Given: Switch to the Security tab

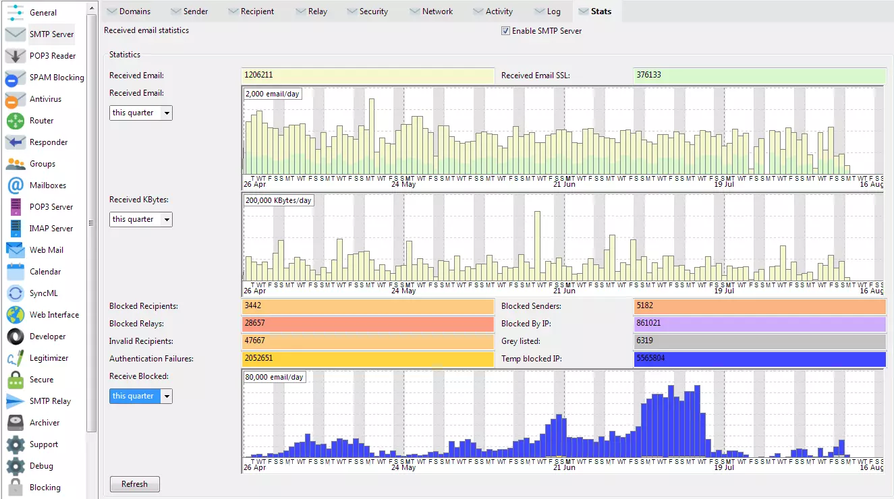Looking at the screenshot, I should point(367,11).
